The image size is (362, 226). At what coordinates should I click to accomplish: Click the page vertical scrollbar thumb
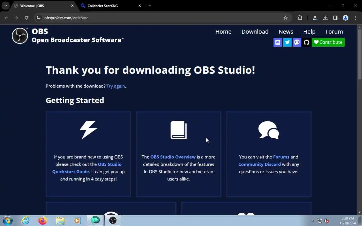(x=359, y=54)
